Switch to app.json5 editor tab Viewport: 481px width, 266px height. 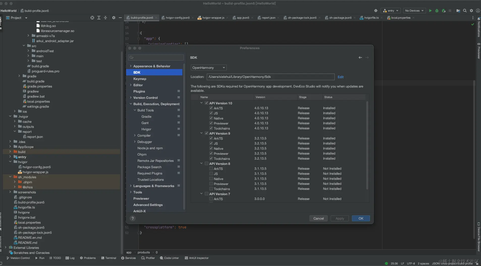click(243, 18)
